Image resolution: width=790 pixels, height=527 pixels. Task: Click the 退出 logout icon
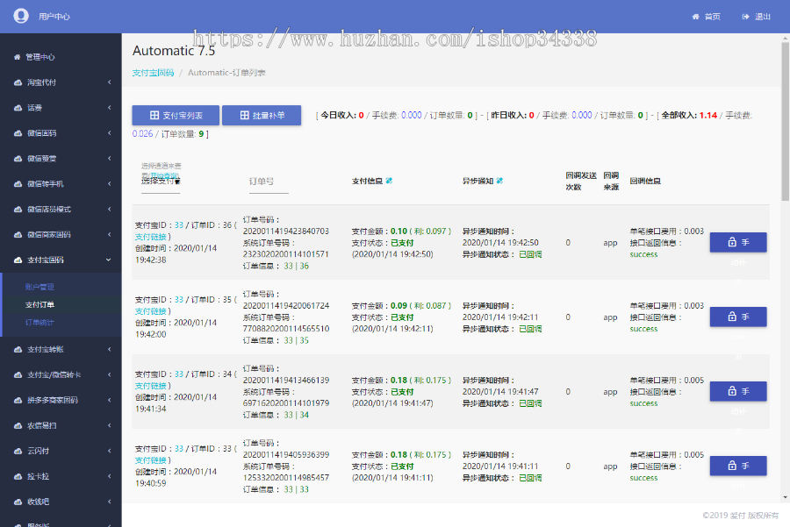point(746,17)
